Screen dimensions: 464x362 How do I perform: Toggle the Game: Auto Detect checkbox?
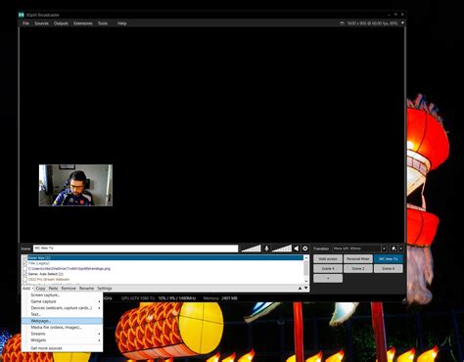(x=25, y=274)
